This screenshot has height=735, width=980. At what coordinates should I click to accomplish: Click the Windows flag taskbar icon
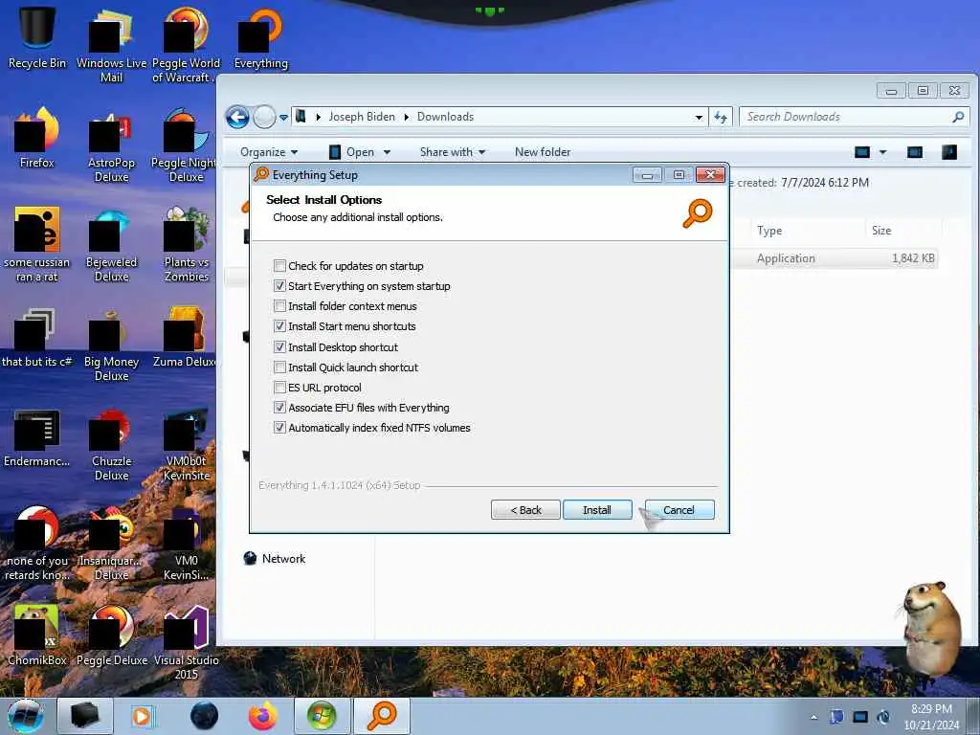pos(322,716)
